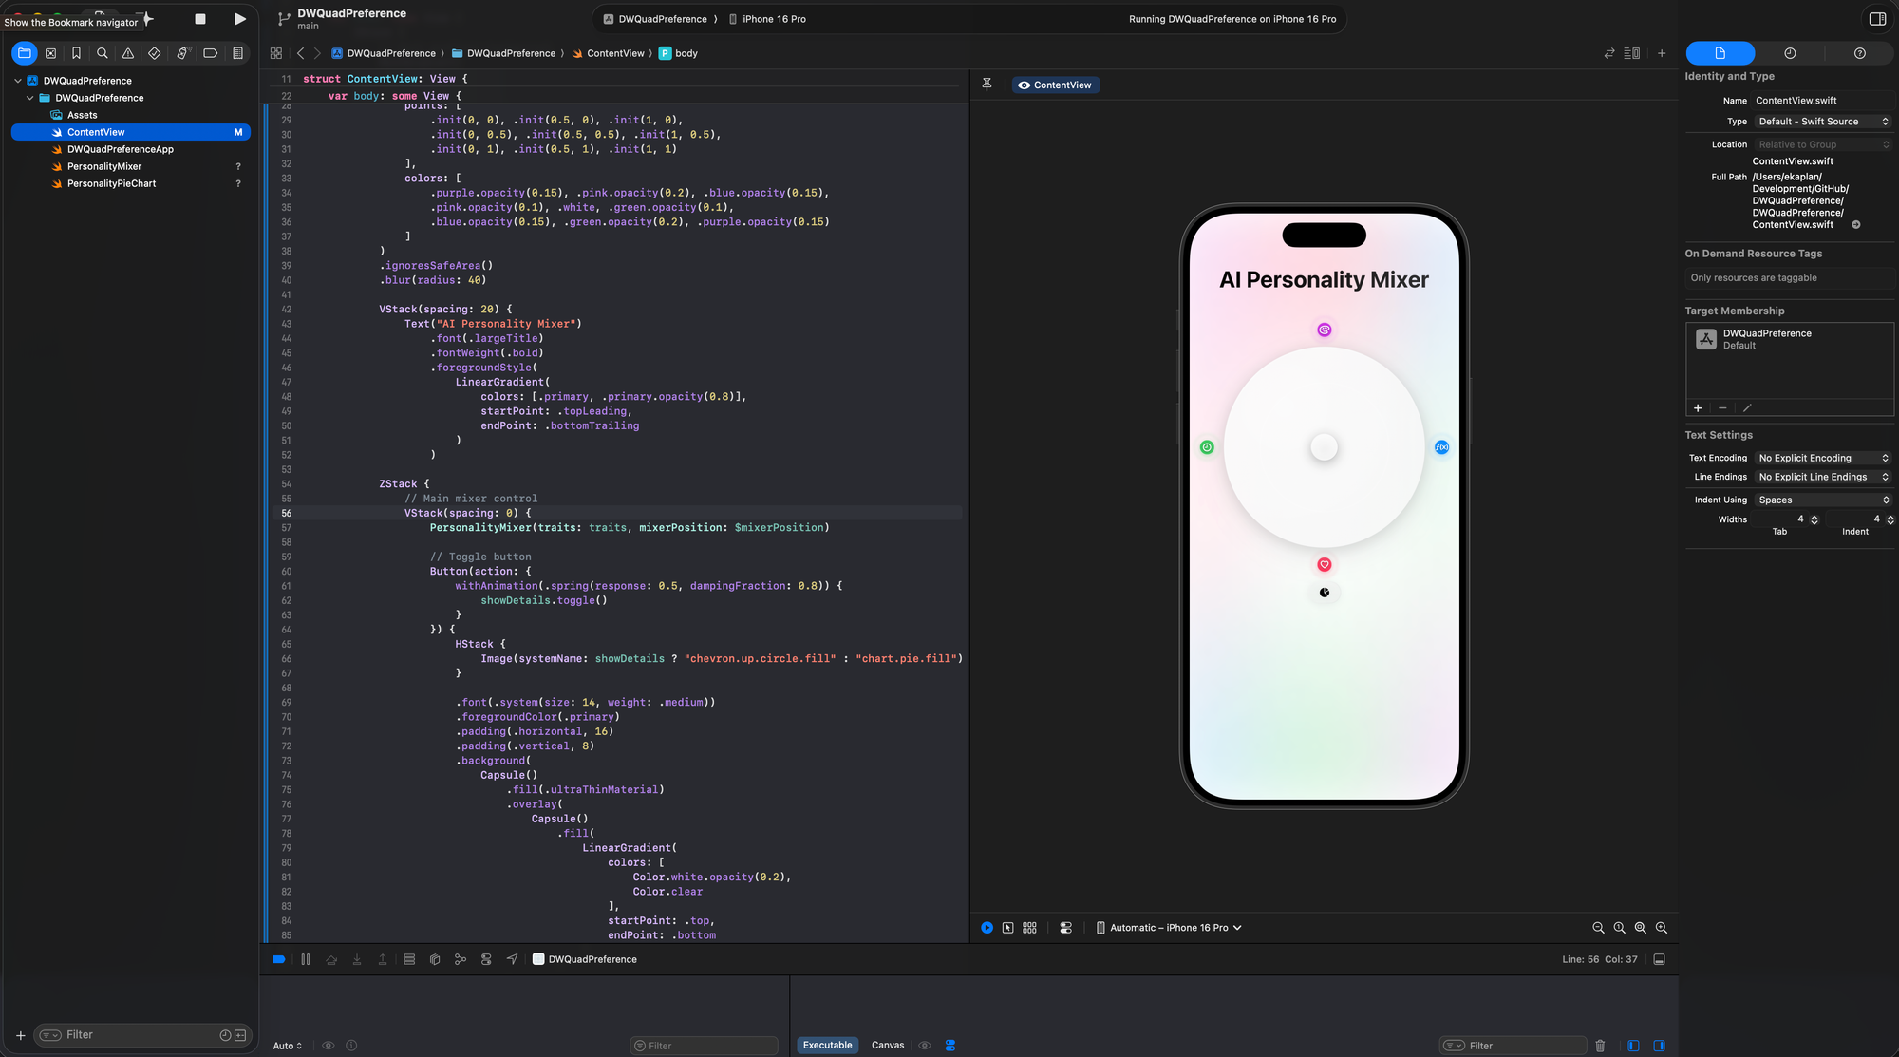1899x1057 pixels.
Task: Switch preview to Selectable mode
Action: pos(1008,928)
